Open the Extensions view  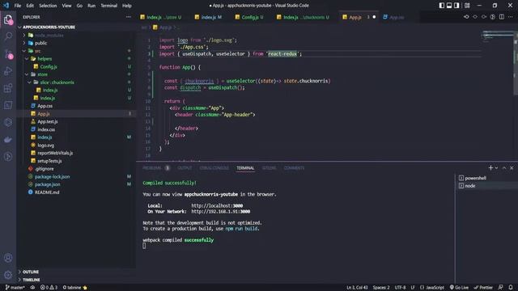pos(8,88)
